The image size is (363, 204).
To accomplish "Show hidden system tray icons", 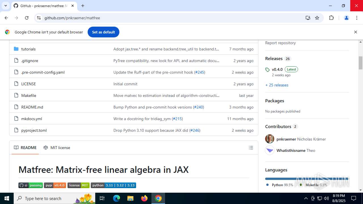I will point(306,198).
